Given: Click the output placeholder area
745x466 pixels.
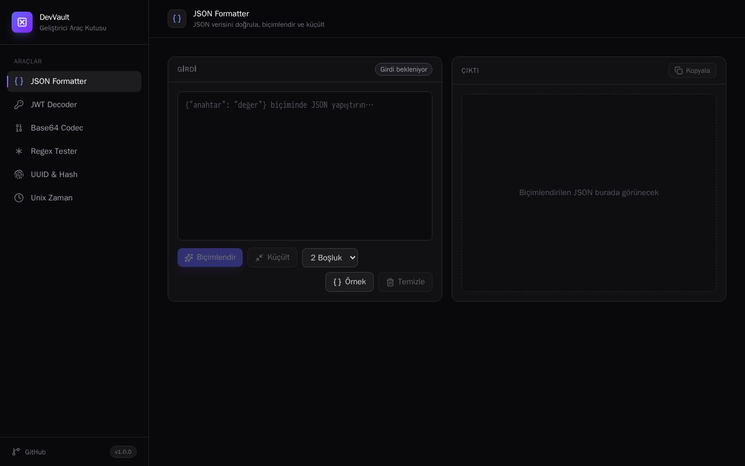Looking at the screenshot, I should coord(589,193).
